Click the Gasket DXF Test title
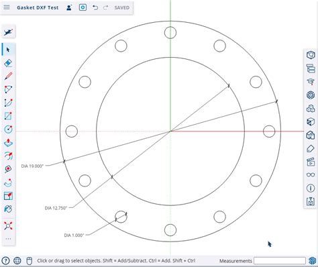This screenshot has height=267, width=318. click(38, 7)
